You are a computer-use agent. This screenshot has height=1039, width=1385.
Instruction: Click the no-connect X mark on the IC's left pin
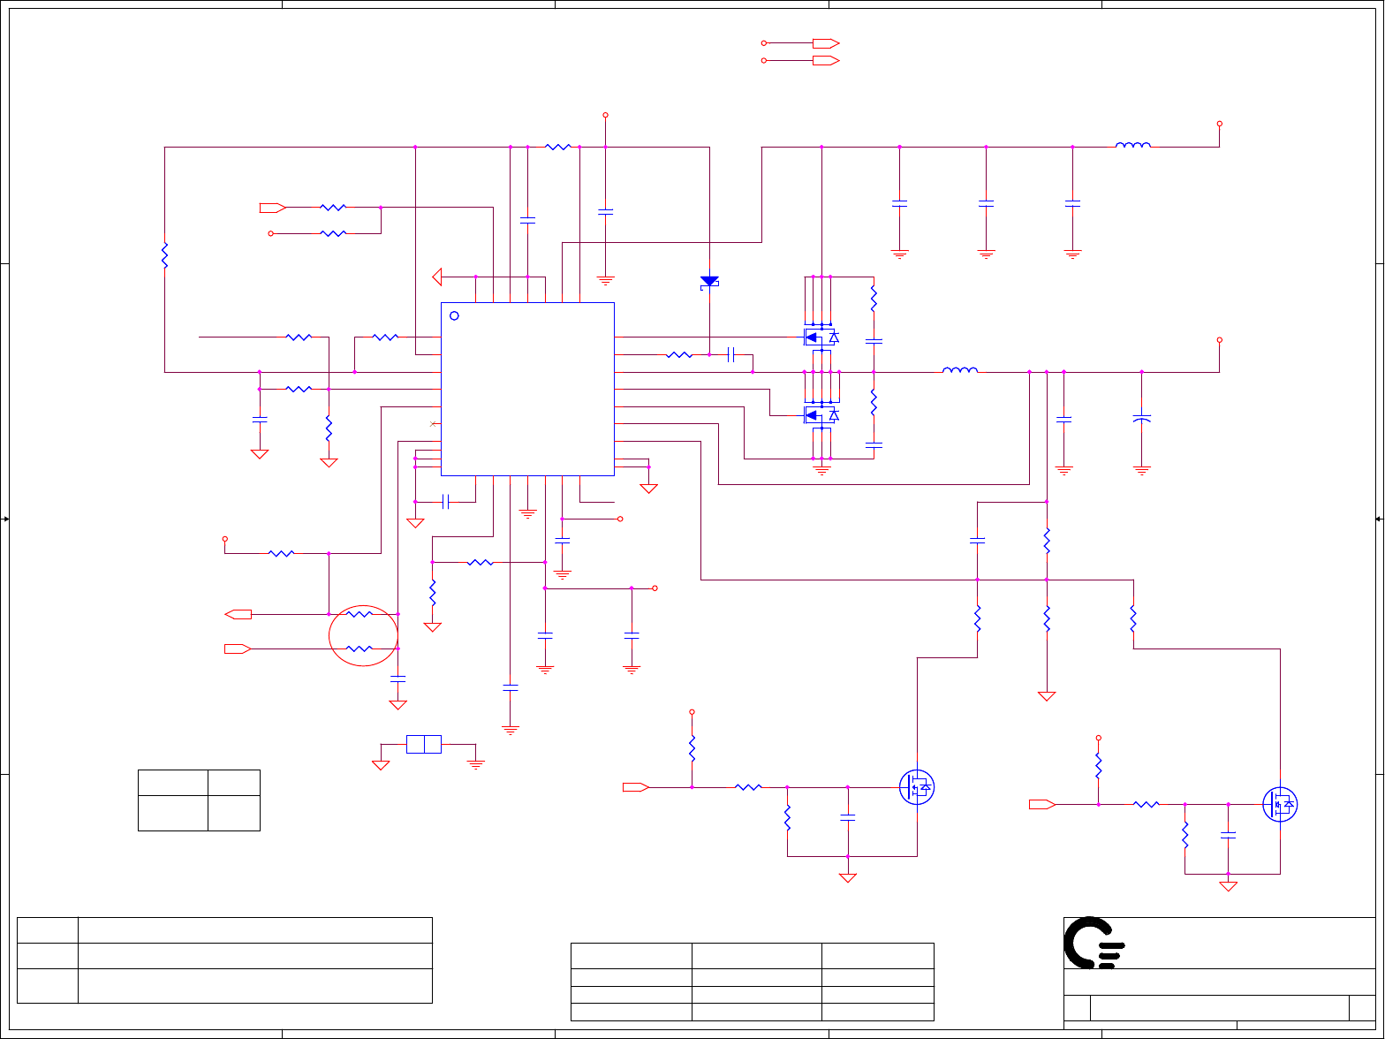[x=432, y=424]
